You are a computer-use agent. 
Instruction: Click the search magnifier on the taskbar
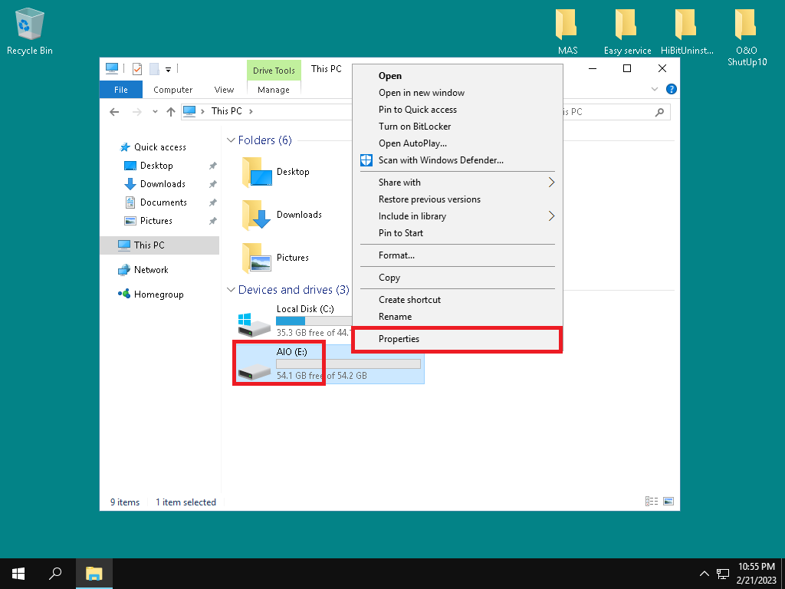(x=55, y=573)
